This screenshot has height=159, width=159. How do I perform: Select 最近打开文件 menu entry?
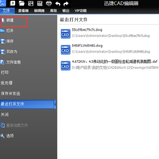[x=28, y=104]
